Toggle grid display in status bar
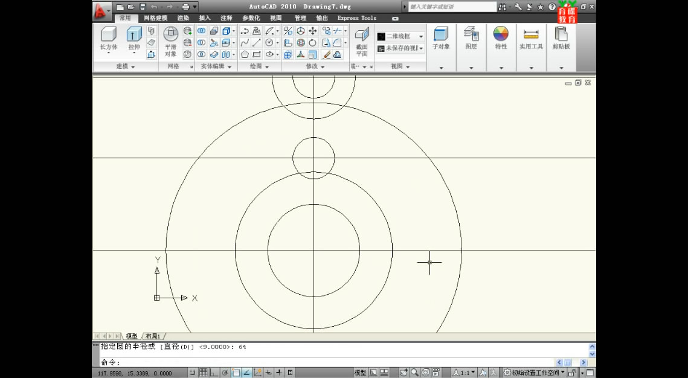Screen dimensions: 688x378 [204, 373]
